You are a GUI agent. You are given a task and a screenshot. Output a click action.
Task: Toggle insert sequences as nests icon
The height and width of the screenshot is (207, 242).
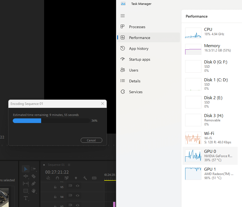(48, 178)
